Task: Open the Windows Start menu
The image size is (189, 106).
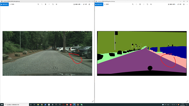Action: coord(2,105)
